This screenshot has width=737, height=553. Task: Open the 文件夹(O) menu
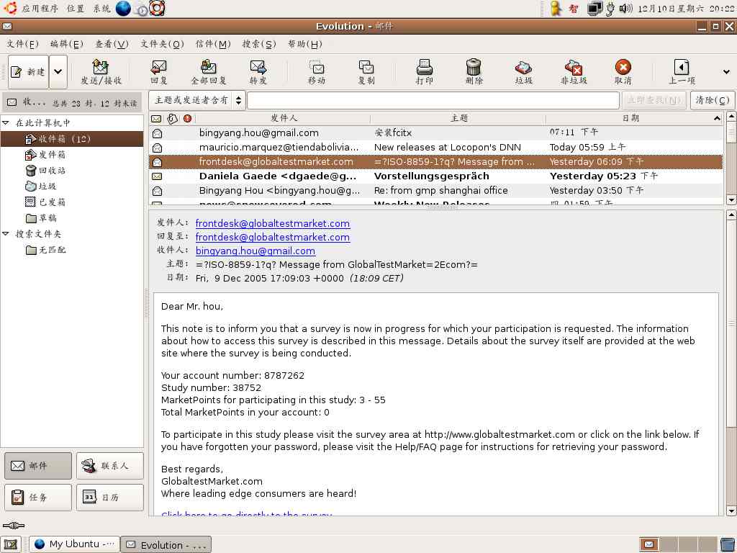pos(162,44)
